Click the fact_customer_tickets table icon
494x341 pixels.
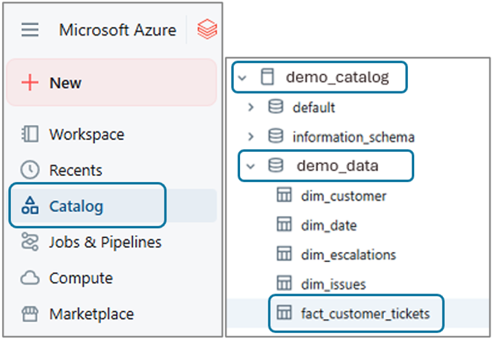(x=284, y=313)
